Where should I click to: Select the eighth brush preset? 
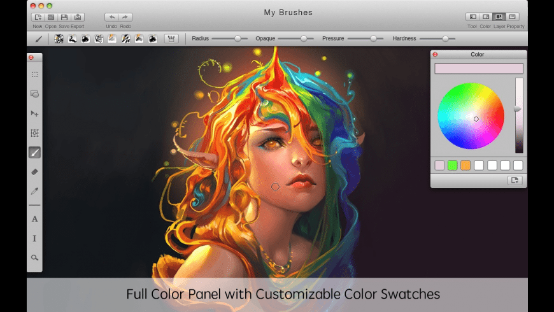[x=152, y=38]
